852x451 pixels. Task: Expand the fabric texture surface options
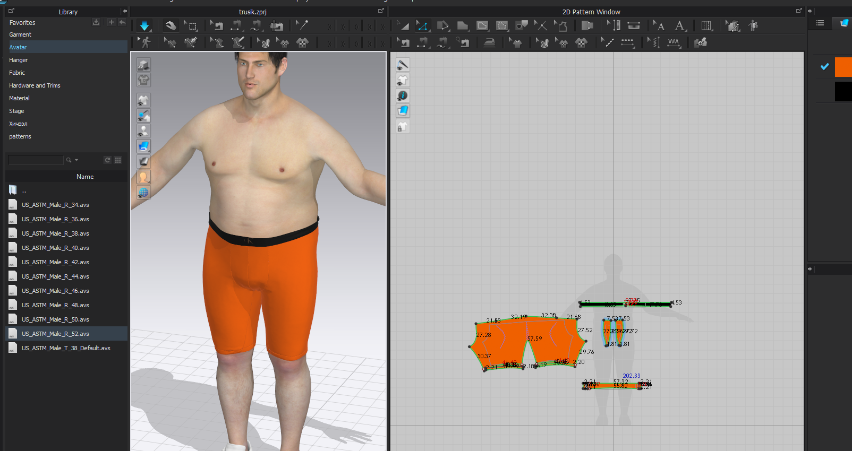tap(143, 146)
